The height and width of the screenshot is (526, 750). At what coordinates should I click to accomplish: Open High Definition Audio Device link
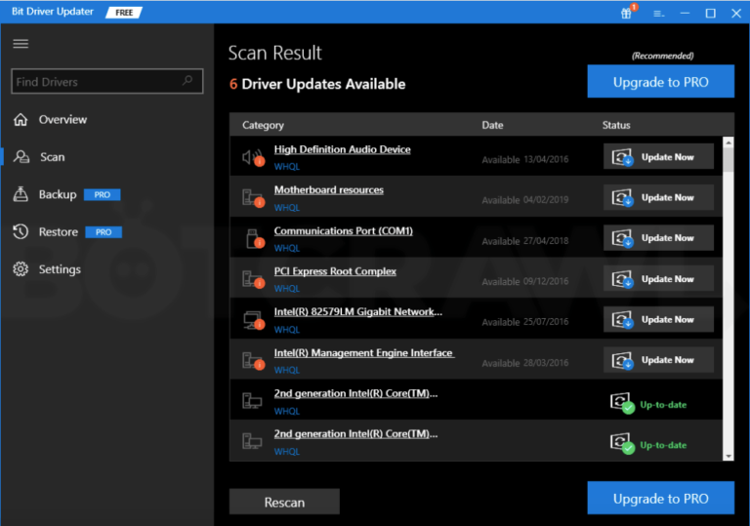pyautogui.click(x=342, y=149)
